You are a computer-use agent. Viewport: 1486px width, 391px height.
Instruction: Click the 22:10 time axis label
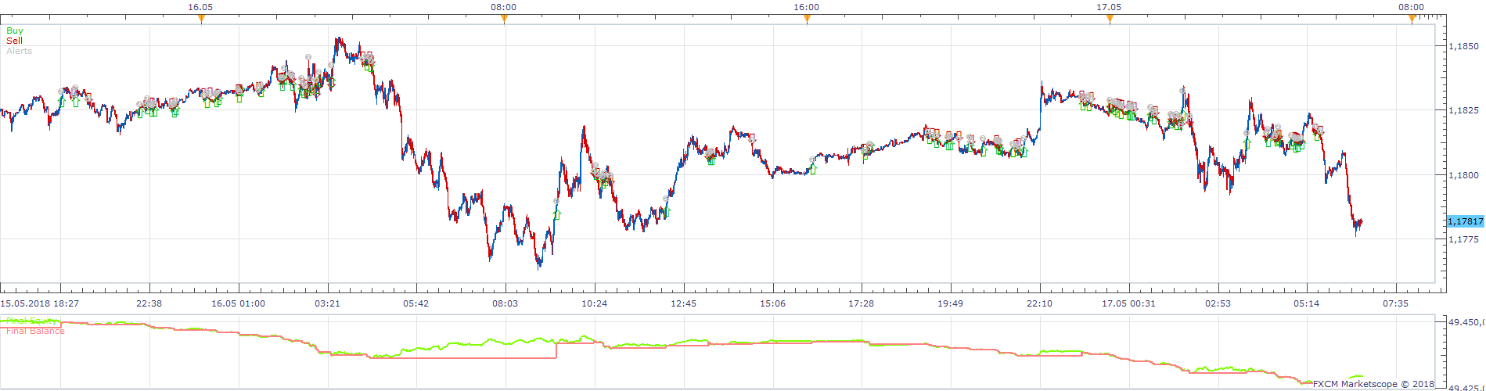coord(1039,303)
